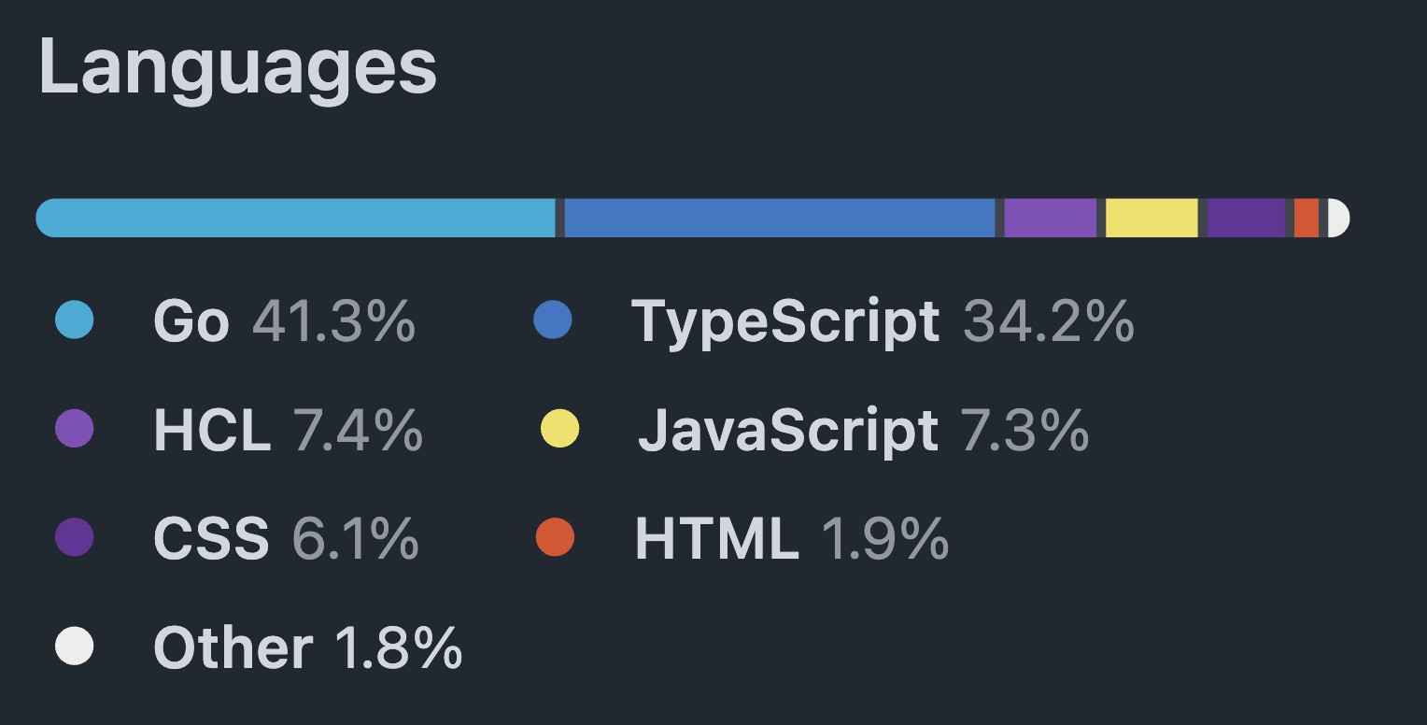Viewport: 1427px width, 725px height.
Task: Click the dark purple CSS legend dot
Action: coord(75,537)
